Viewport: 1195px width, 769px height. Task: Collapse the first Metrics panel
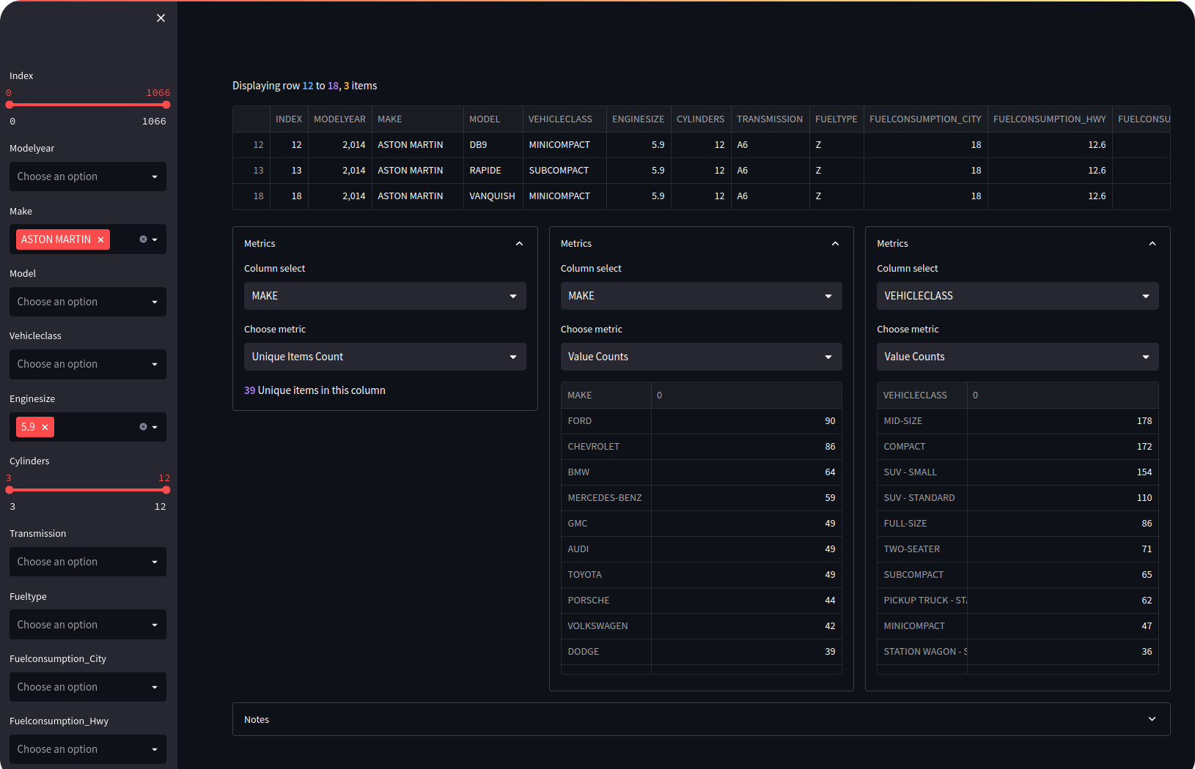coord(519,244)
